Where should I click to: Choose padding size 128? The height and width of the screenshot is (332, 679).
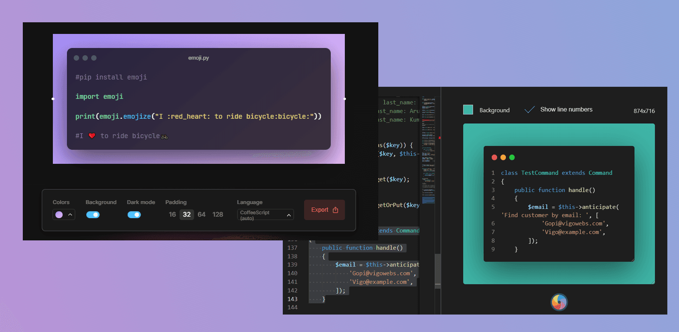[x=218, y=215]
